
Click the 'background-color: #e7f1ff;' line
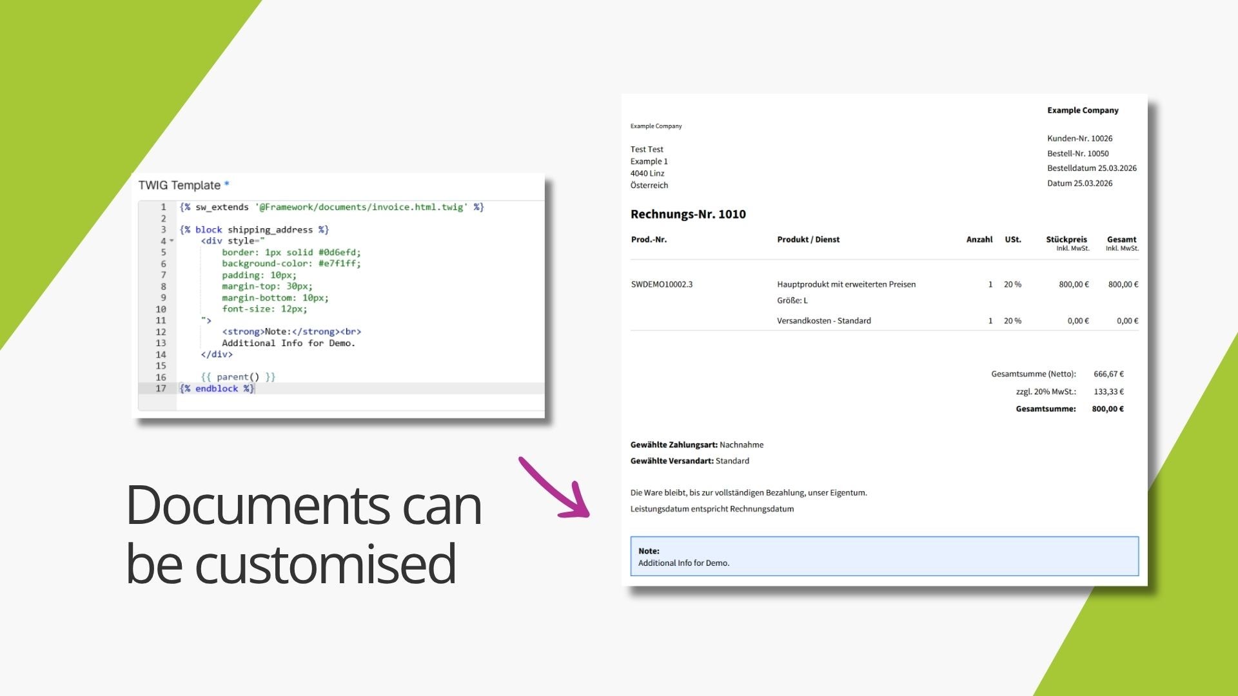tap(291, 264)
